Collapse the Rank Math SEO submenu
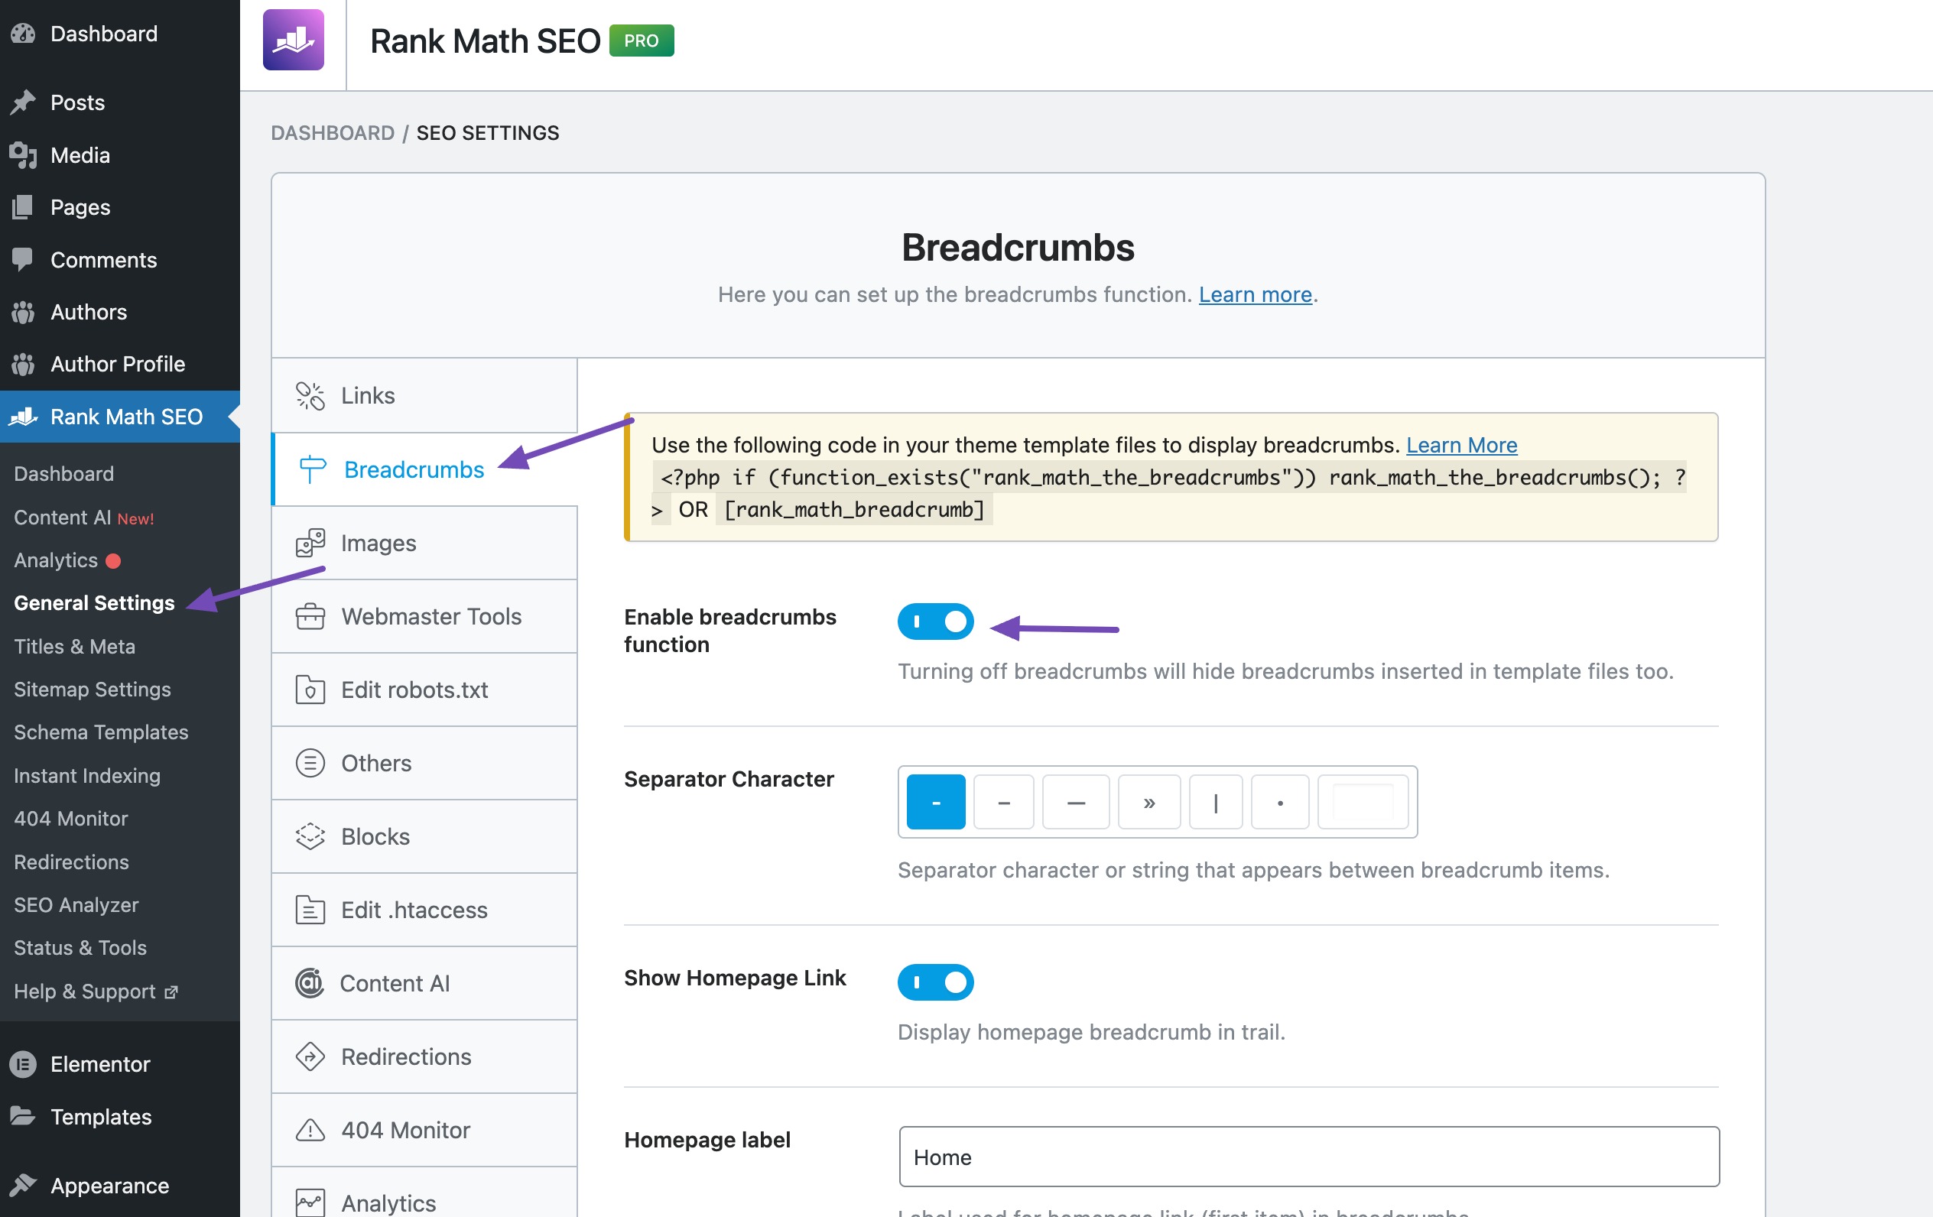This screenshot has height=1217, width=1933. click(x=126, y=417)
